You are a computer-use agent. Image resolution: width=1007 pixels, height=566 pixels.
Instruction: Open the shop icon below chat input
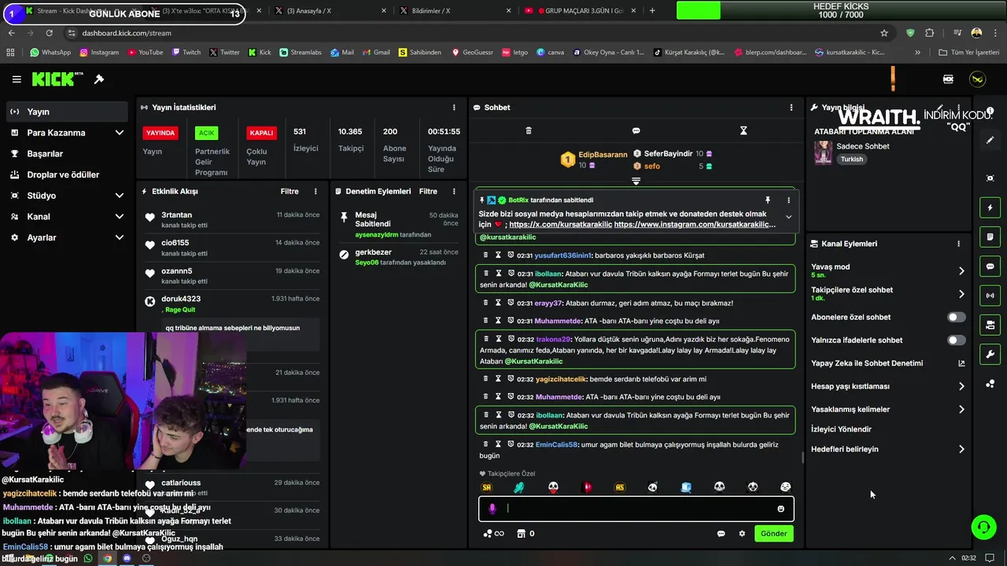520,534
